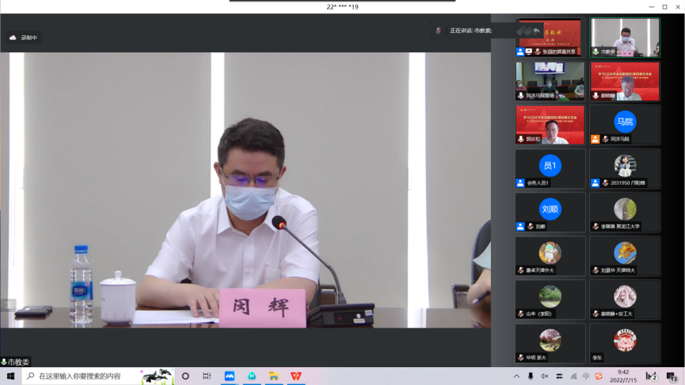Open the Task View icon
685x385 pixels.
[x=207, y=376]
